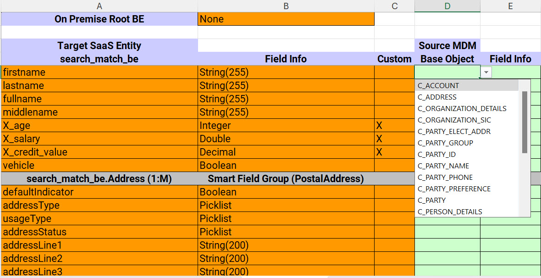Image resolution: width=541 pixels, height=278 pixels.
Task: Select the 'Custom' header cell
Action: coord(395,59)
